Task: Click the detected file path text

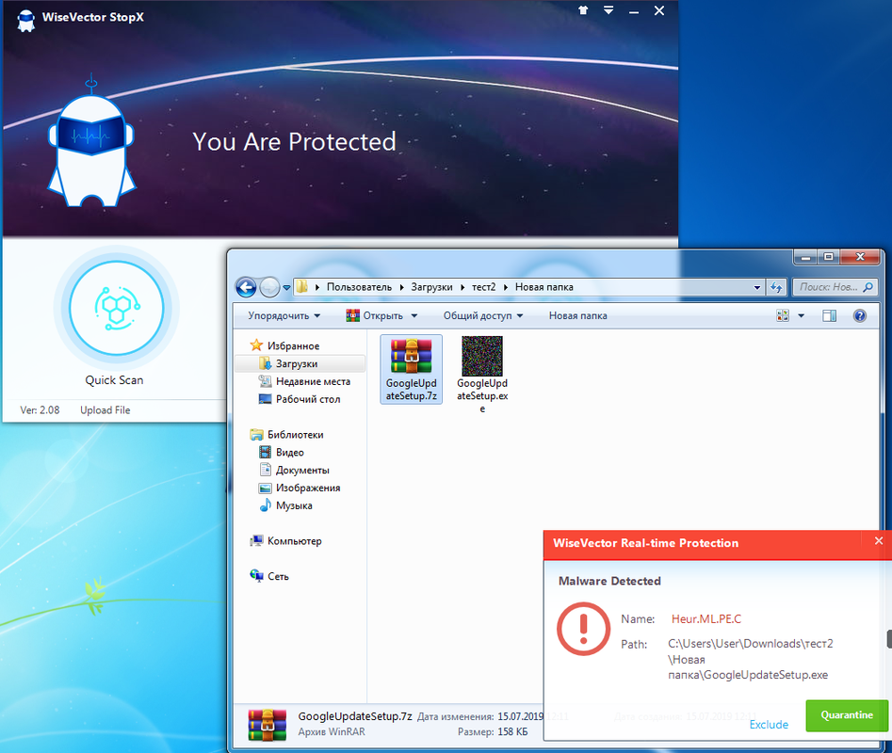Action: [751, 659]
